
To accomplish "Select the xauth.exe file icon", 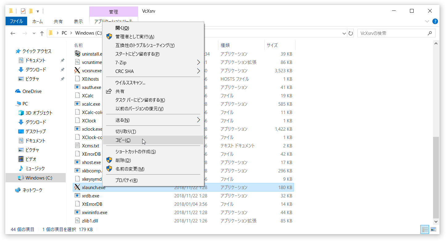I will [x=77, y=87].
